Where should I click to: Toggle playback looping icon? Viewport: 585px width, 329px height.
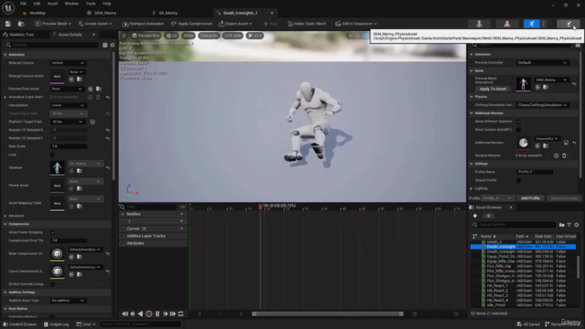[x=181, y=314]
